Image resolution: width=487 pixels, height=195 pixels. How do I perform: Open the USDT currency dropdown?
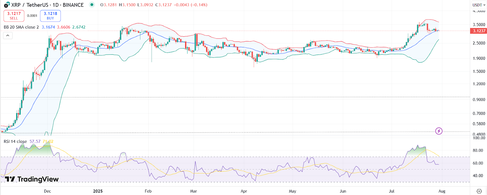coord(479,5)
